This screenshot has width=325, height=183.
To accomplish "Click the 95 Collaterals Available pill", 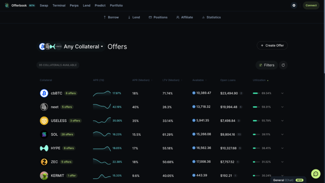I will click(58, 65).
